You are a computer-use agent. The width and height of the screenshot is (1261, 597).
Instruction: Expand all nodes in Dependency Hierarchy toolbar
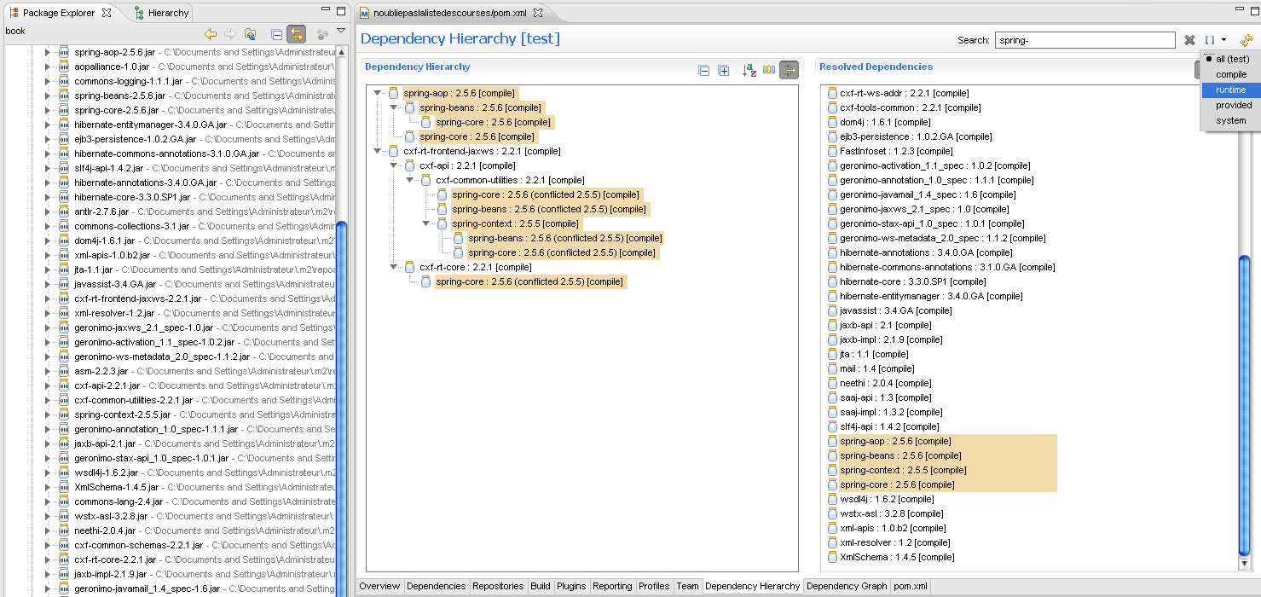pyautogui.click(x=723, y=71)
